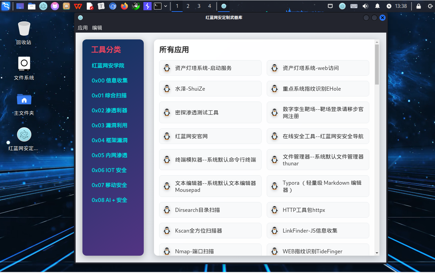Launch Typora from the top panel
This screenshot has width=435, height=273.
pos(101,6)
